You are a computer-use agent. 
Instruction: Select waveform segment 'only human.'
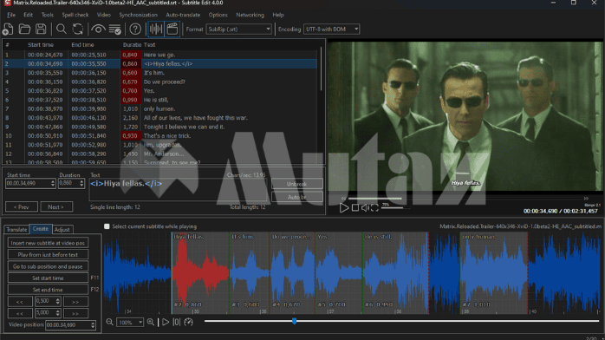click(494, 272)
